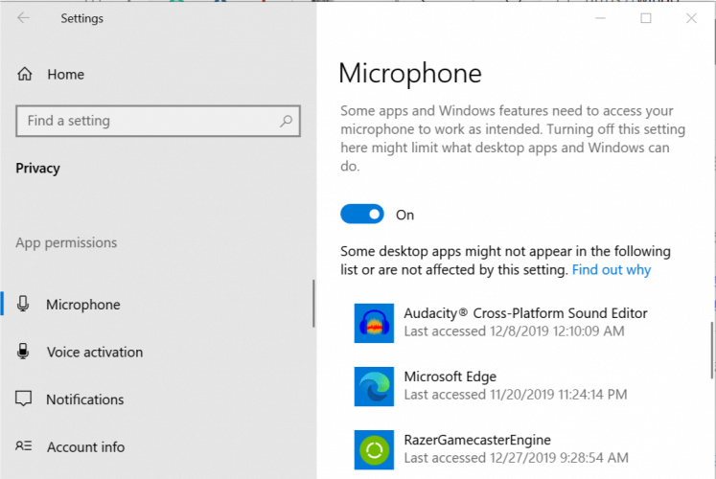Click the search magnifier icon
The height and width of the screenshot is (479, 716).
tap(286, 122)
